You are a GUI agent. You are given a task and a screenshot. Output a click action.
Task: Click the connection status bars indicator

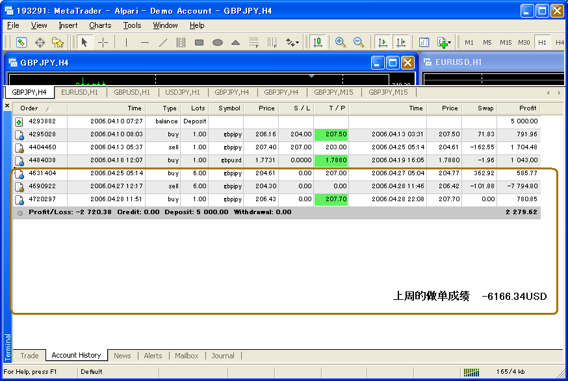[471, 372]
